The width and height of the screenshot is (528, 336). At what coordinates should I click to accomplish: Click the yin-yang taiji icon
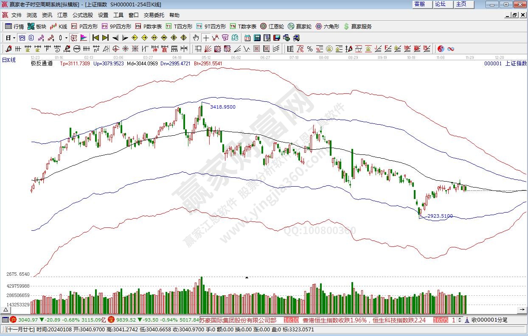click(441, 49)
